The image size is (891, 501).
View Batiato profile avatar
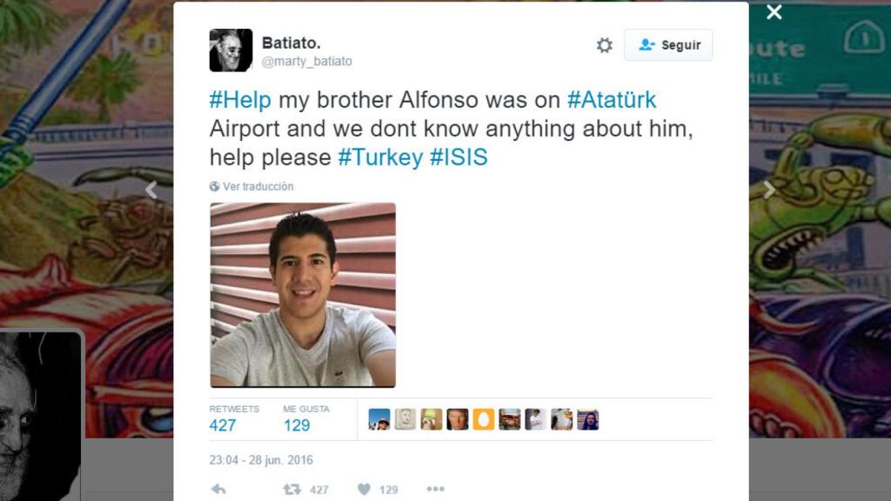point(231,50)
